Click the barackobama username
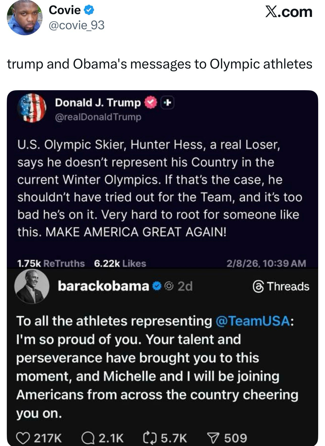 point(103,286)
